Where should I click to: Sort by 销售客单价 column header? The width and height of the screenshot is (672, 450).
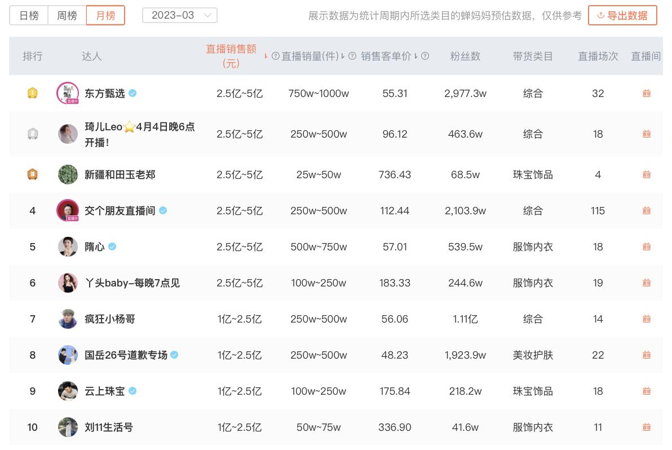tap(386, 56)
